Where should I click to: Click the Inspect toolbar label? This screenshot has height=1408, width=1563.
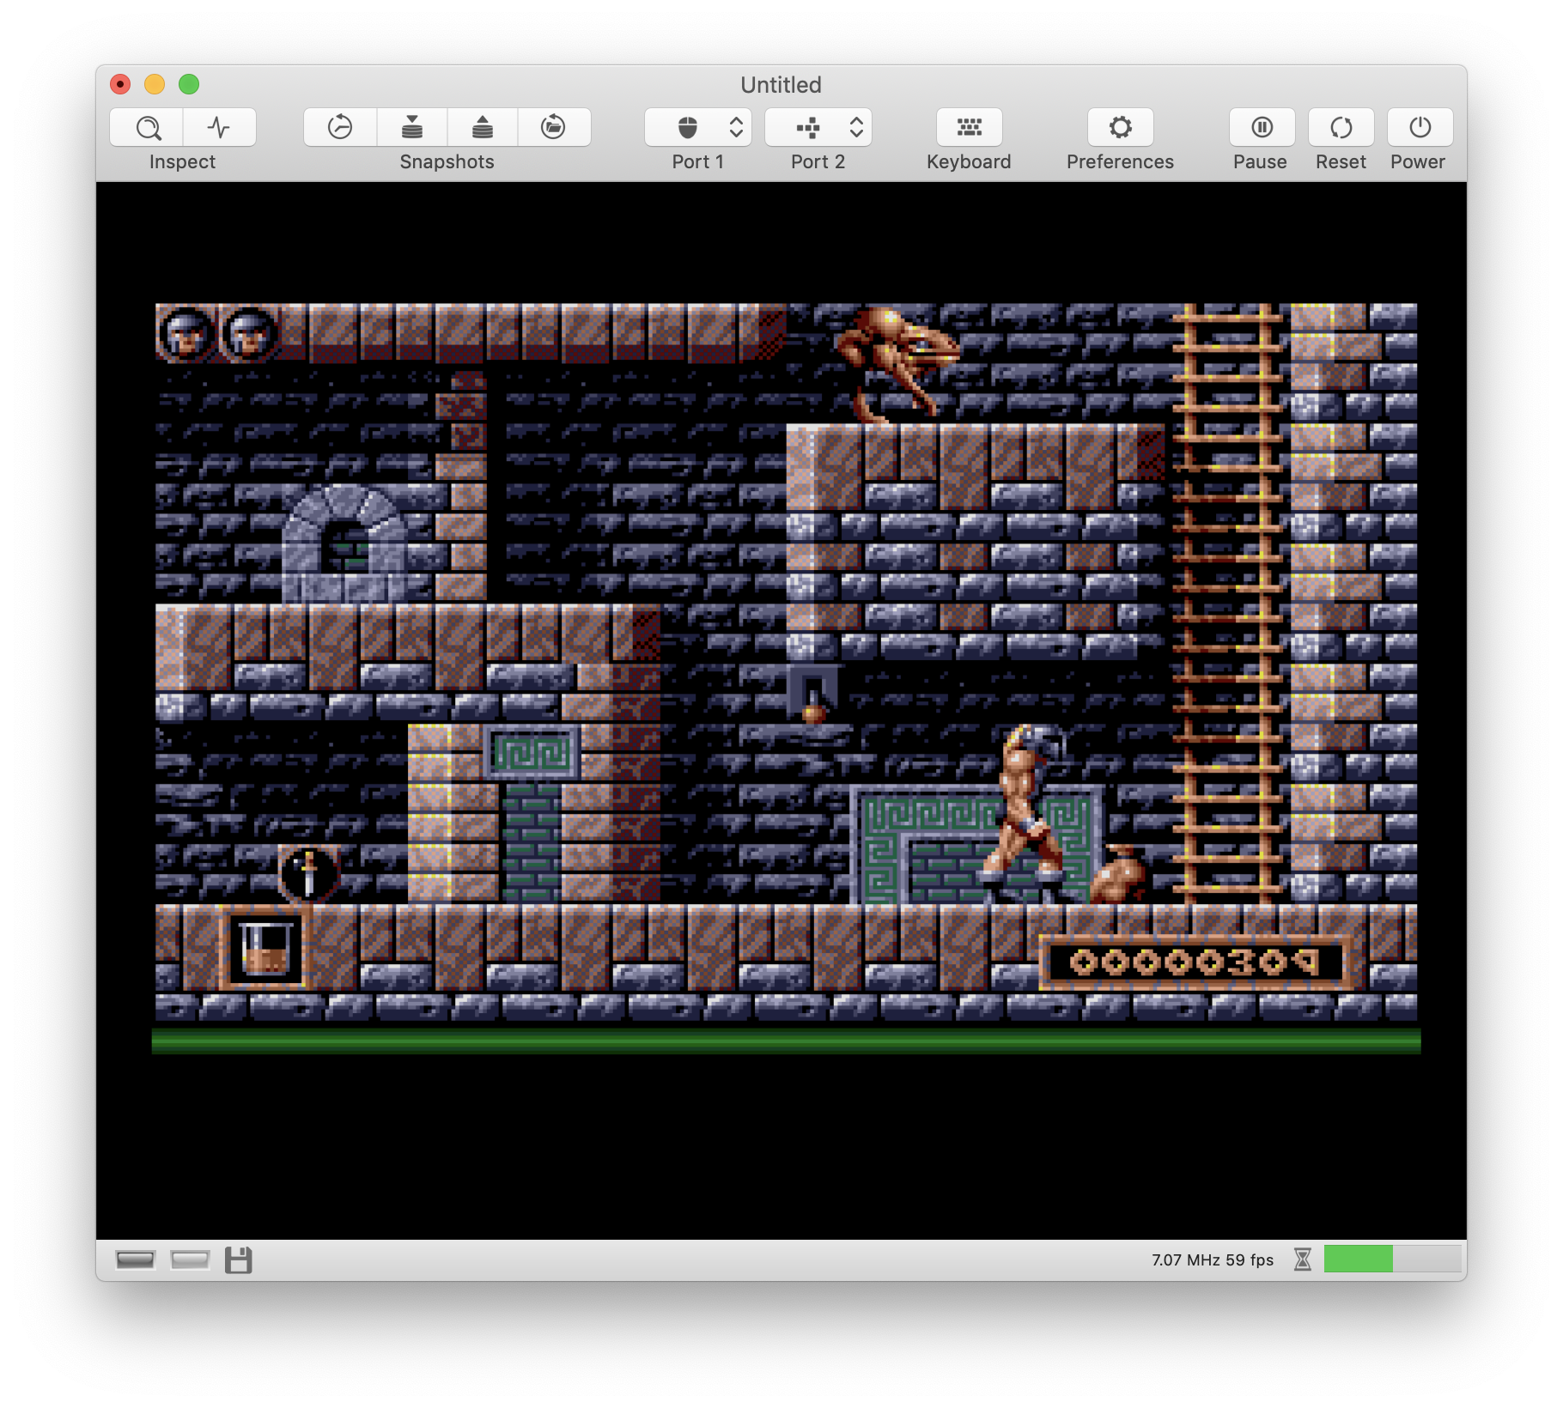[x=182, y=161]
